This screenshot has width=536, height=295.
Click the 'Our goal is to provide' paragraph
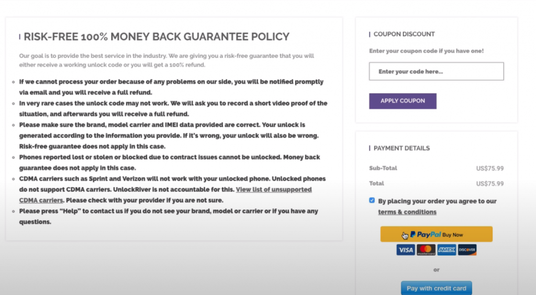click(x=166, y=60)
